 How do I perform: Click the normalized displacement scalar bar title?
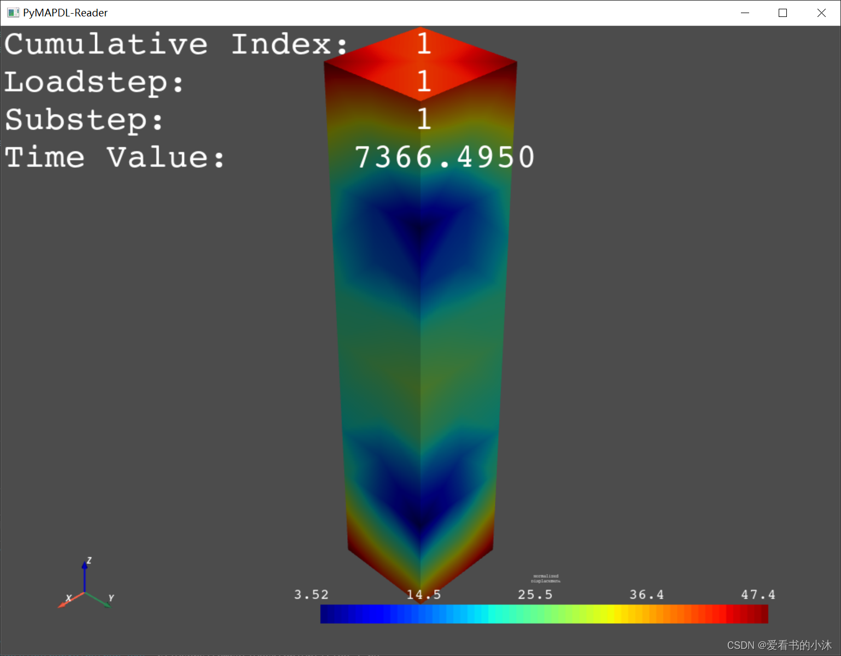click(x=546, y=578)
